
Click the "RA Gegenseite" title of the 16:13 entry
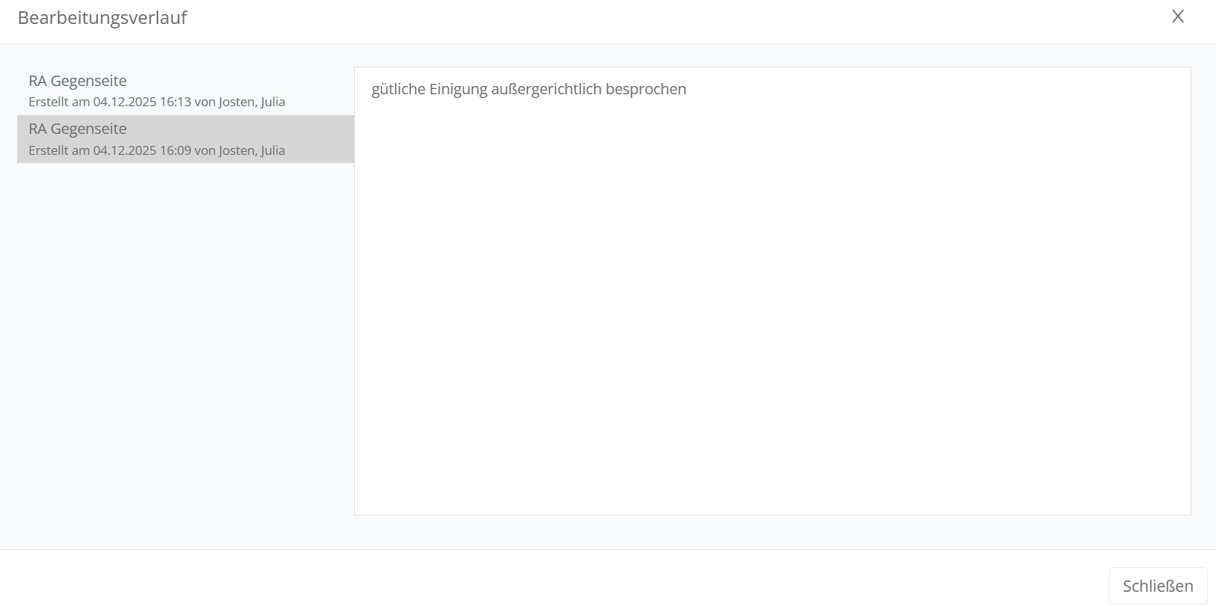78,81
